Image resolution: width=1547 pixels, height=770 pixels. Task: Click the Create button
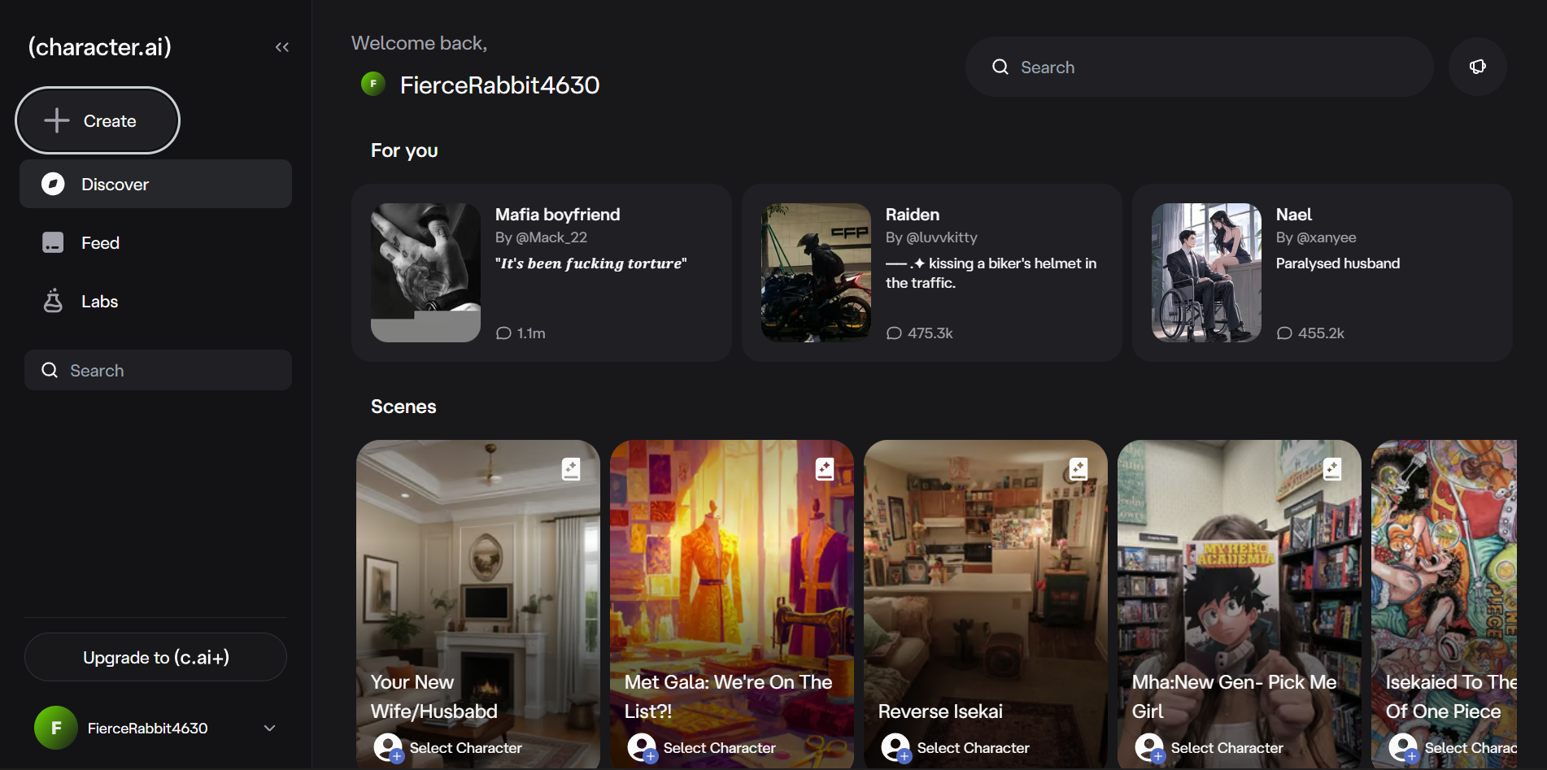click(98, 121)
